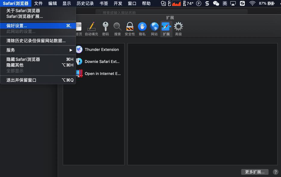This screenshot has width=281, height=177.
Task: Click the white square S icon in menu bar
Action: pyautogui.click(x=242, y=3)
